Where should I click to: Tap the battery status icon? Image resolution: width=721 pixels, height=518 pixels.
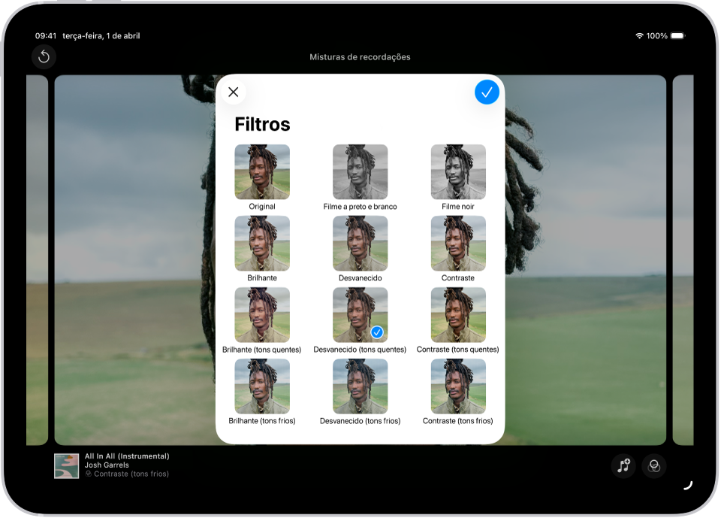[x=677, y=35]
